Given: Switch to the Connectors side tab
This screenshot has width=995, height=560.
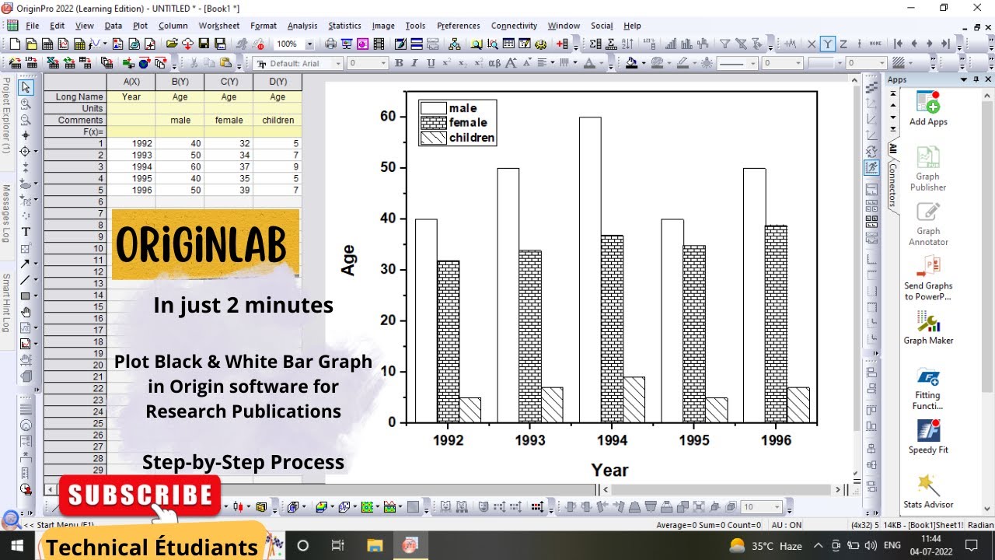Looking at the screenshot, I should pyautogui.click(x=892, y=185).
